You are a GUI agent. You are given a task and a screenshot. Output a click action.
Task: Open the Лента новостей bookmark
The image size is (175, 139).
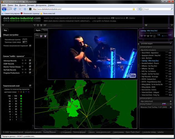[x=48, y=13]
